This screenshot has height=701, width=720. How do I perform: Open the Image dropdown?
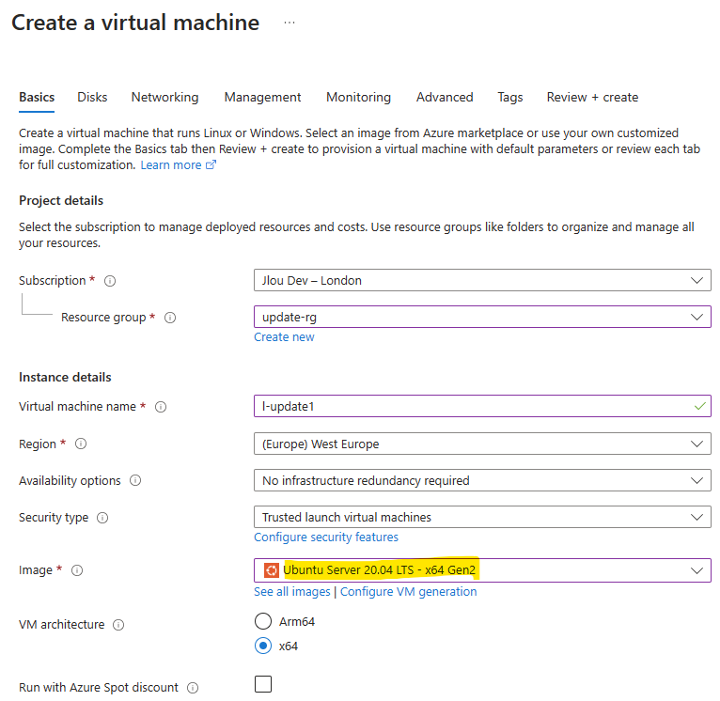coord(482,570)
